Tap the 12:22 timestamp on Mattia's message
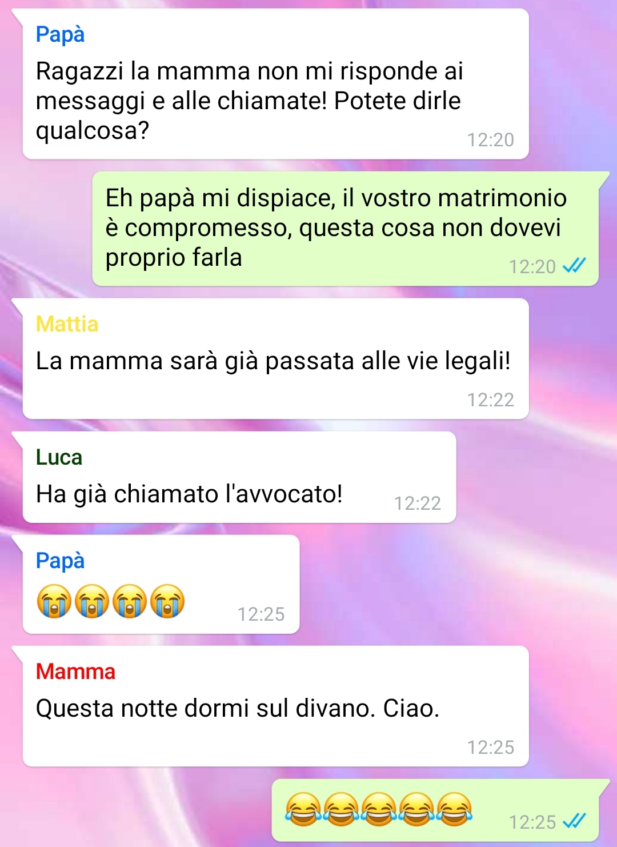 click(490, 399)
